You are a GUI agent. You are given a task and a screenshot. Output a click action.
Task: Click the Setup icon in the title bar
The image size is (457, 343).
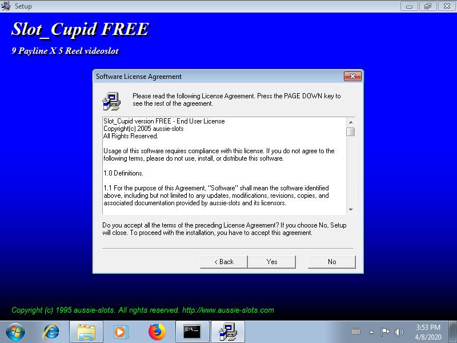[x=6, y=6]
